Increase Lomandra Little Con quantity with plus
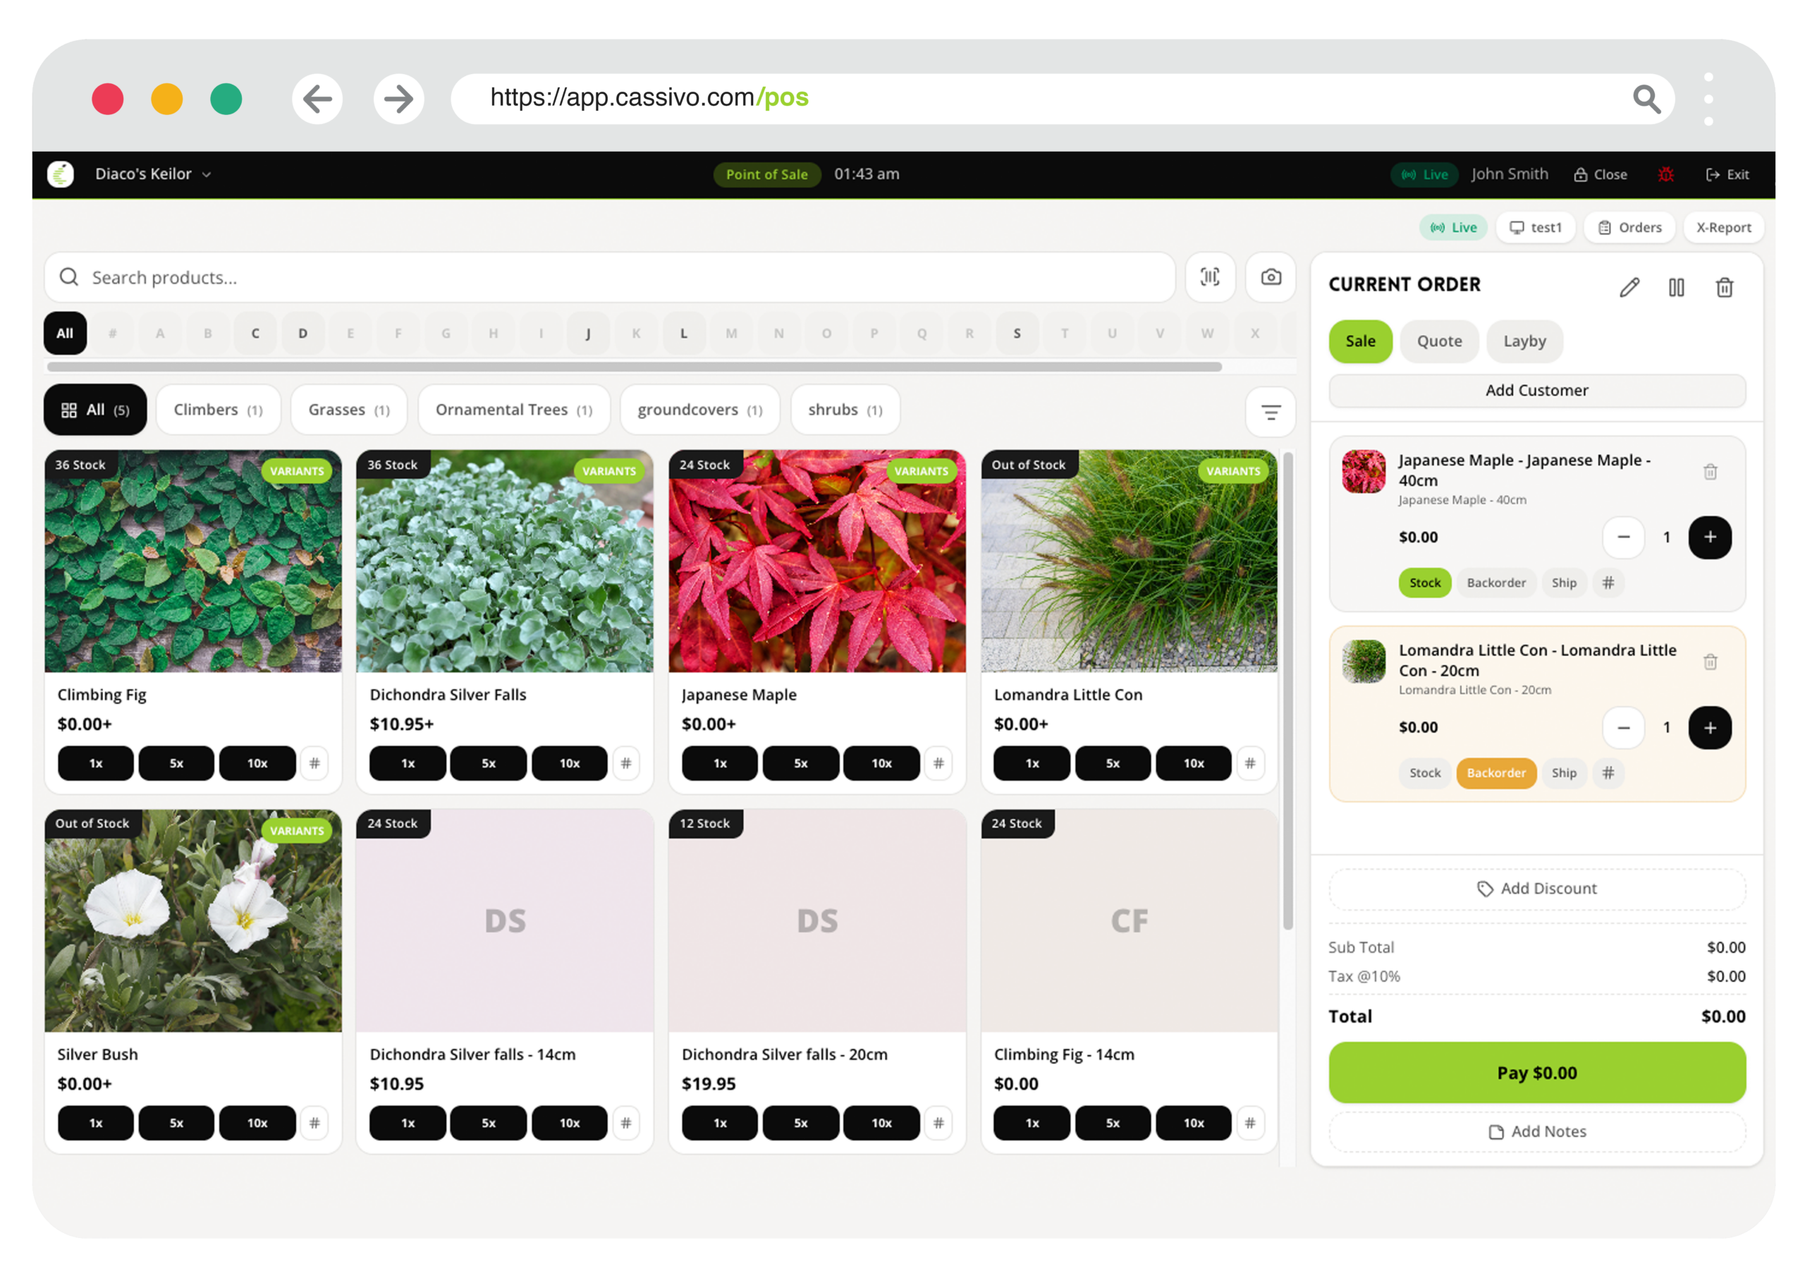 [x=1709, y=727]
